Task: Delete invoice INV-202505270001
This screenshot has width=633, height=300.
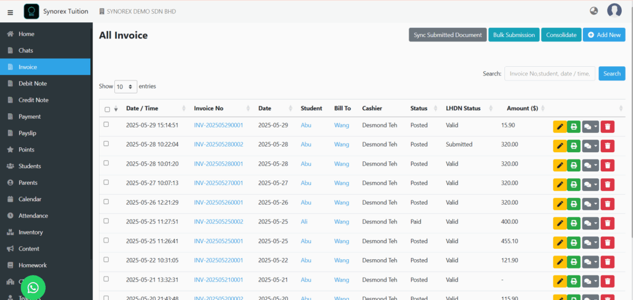Action: (x=608, y=184)
